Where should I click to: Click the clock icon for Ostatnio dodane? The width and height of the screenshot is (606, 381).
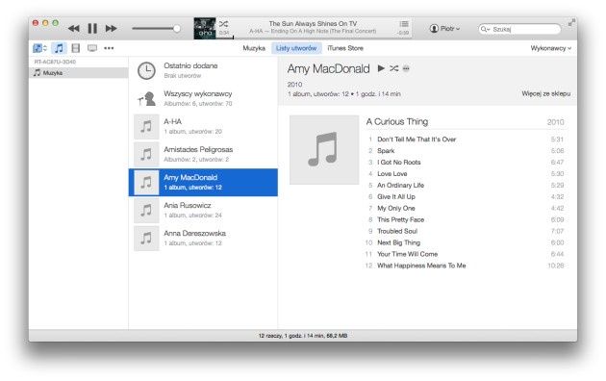coord(146,70)
